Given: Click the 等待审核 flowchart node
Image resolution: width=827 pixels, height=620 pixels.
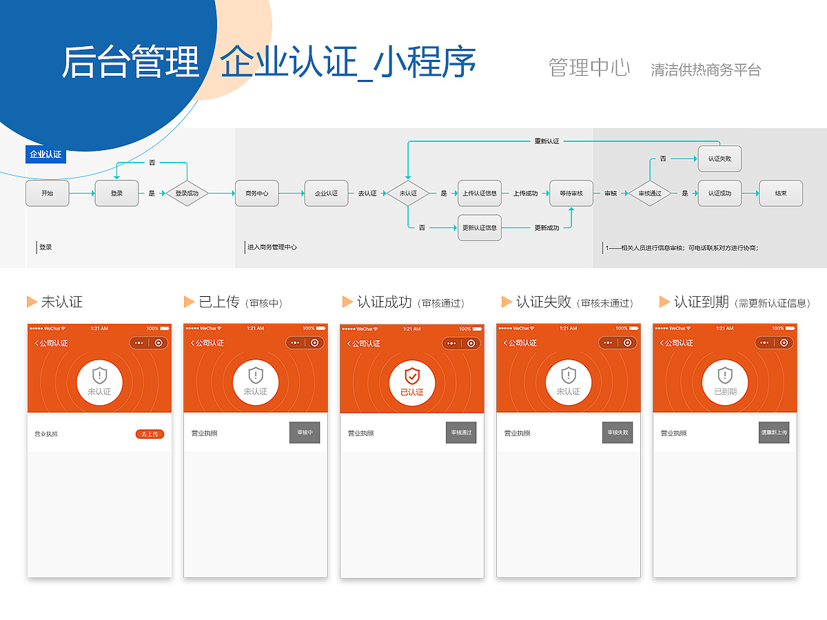Looking at the screenshot, I should 571,194.
